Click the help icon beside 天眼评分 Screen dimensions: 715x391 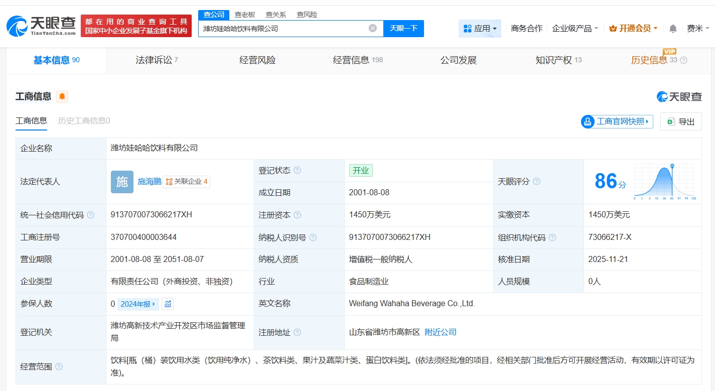point(536,181)
